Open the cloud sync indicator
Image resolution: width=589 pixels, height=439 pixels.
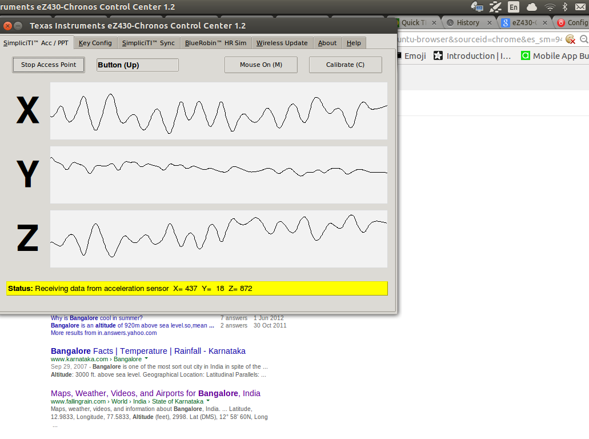pos(531,7)
